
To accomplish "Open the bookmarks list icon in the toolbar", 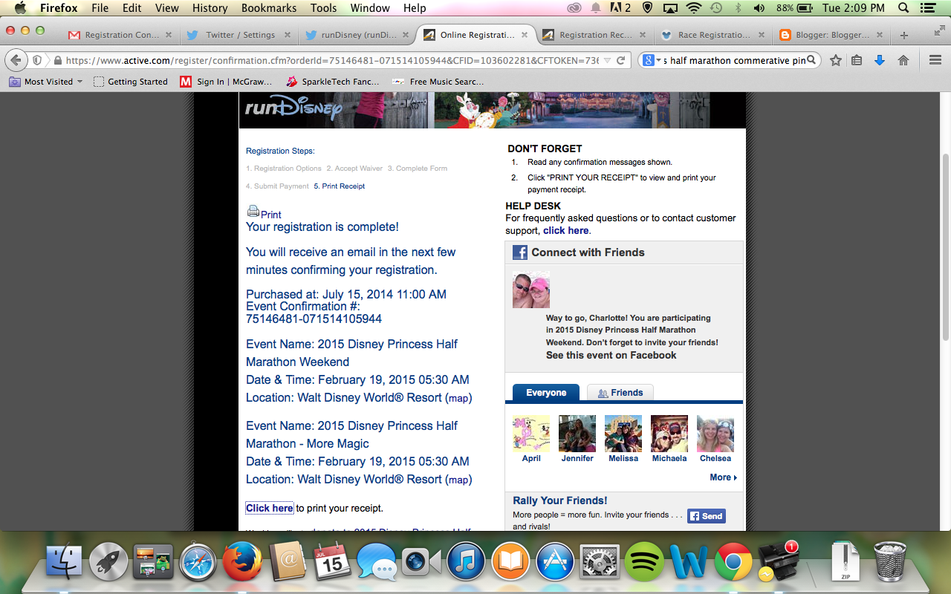I will coord(857,60).
